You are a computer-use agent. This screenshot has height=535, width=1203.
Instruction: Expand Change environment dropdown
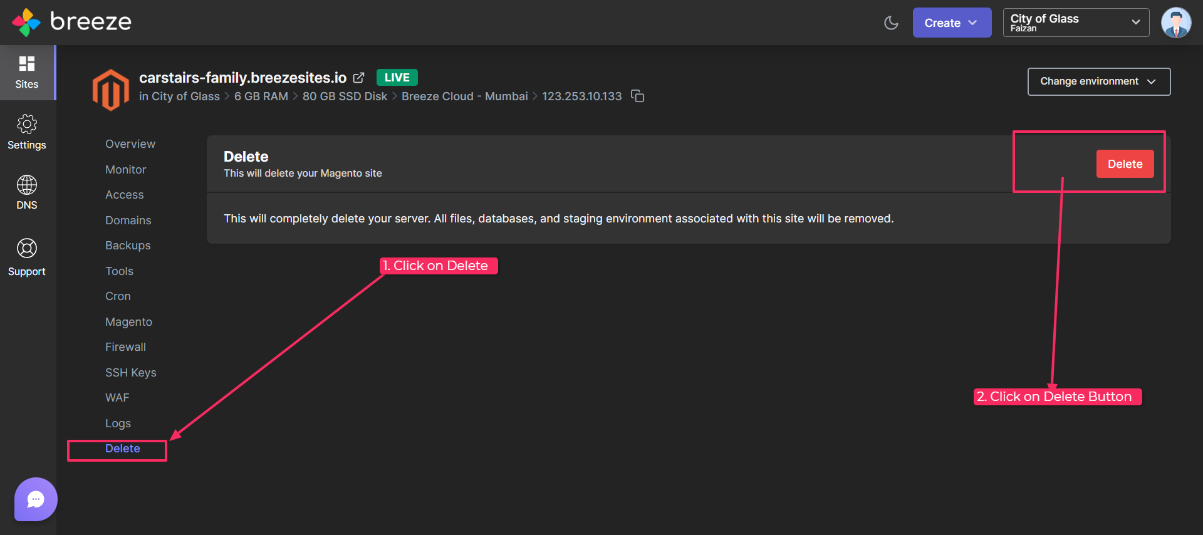pos(1099,81)
